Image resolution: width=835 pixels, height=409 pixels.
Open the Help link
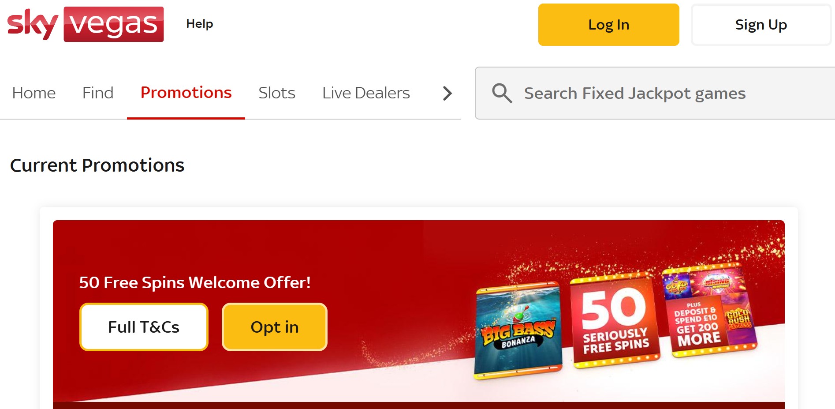coord(199,24)
